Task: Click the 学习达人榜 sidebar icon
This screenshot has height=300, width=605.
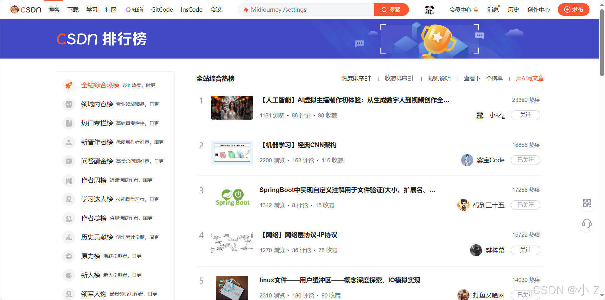Action: pos(69,199)
